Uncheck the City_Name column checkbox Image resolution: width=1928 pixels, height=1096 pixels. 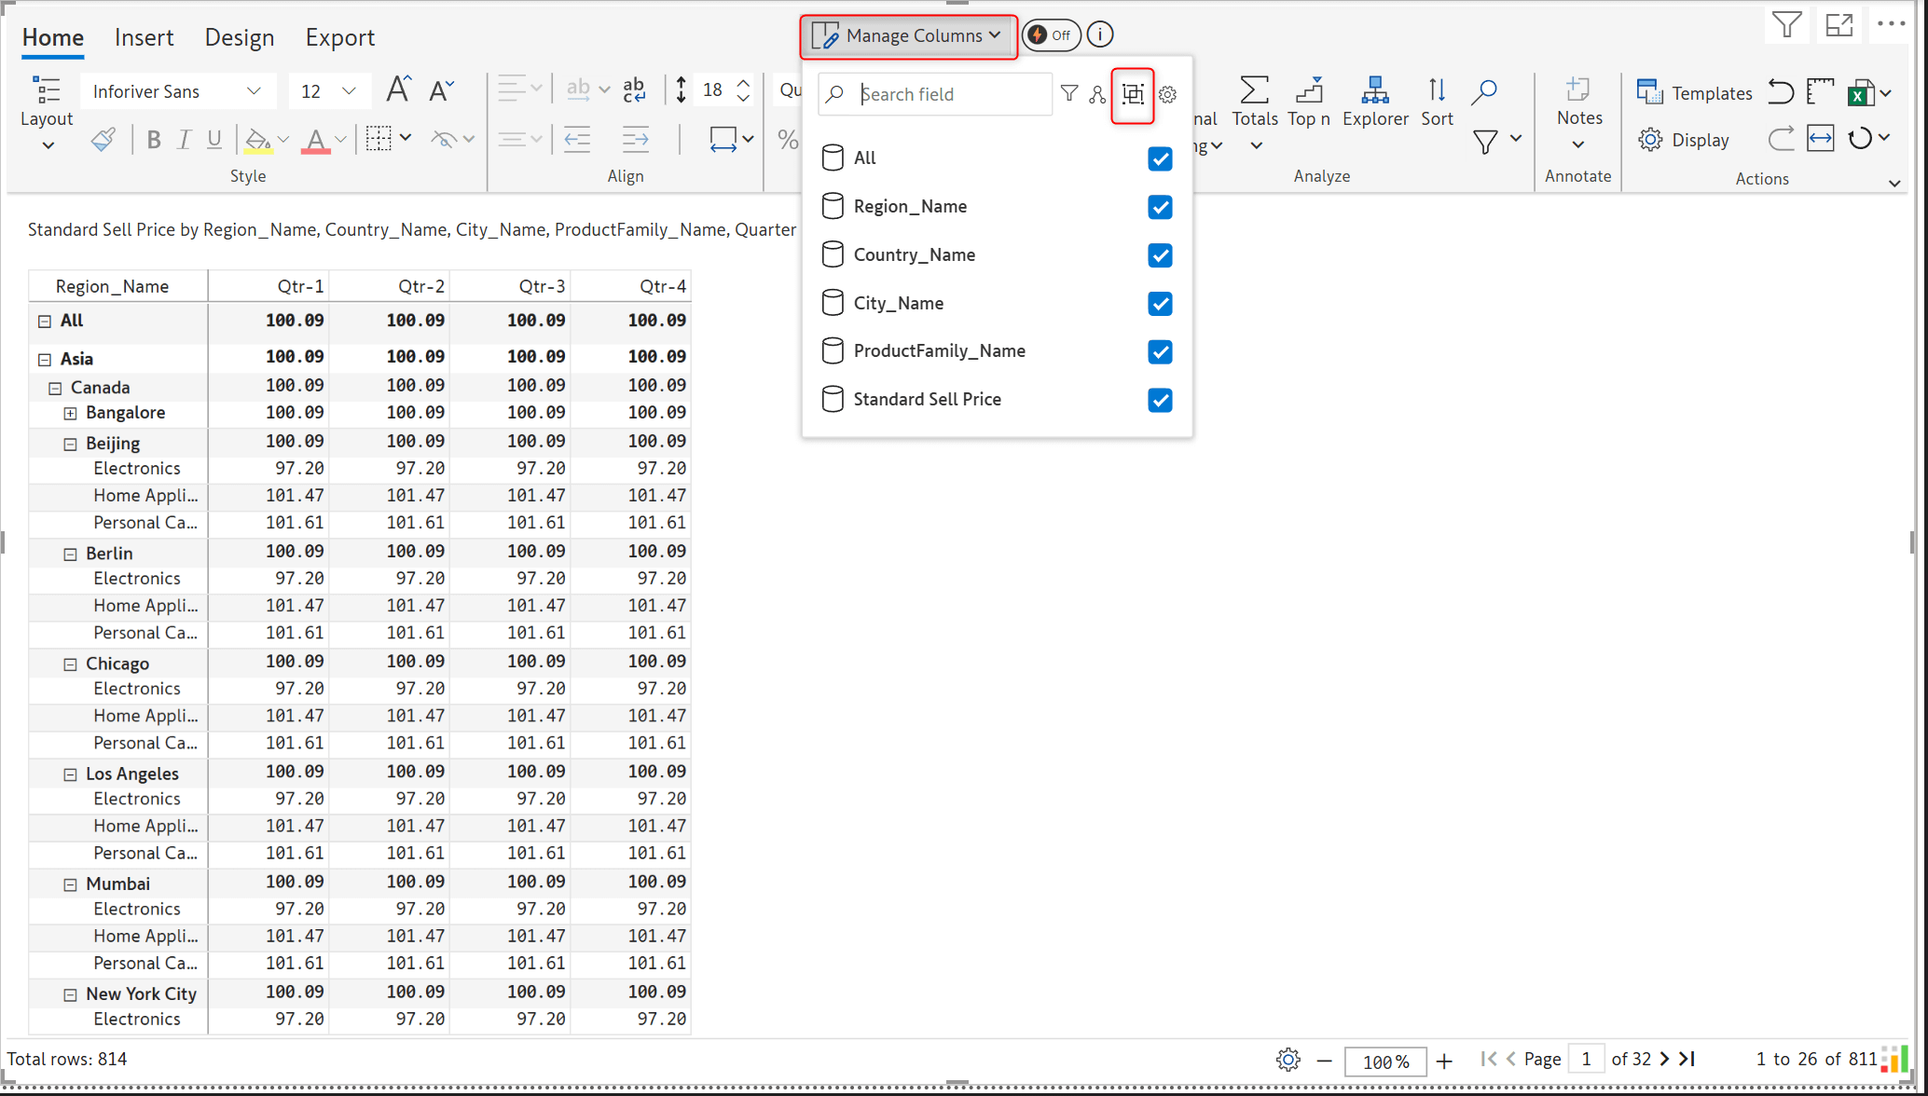1160,304
